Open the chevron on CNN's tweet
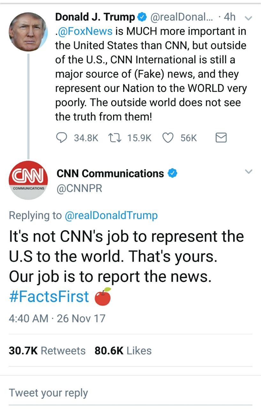This screenshot has height=409, width=261. coord(249,171)
